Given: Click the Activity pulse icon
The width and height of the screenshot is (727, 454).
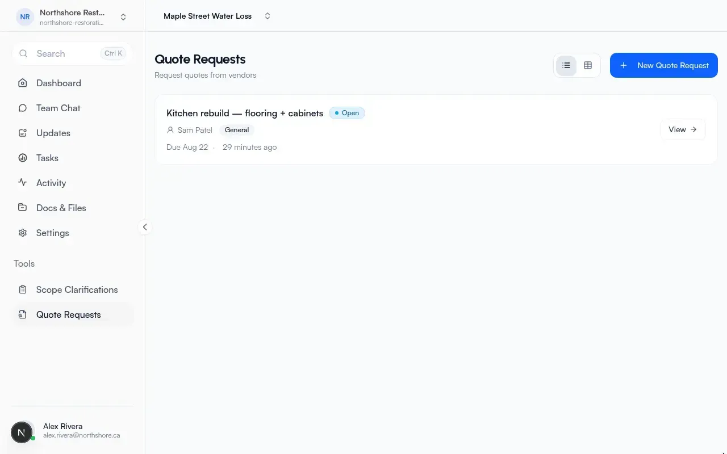Looking at the screenshot, I should point(23,183).
